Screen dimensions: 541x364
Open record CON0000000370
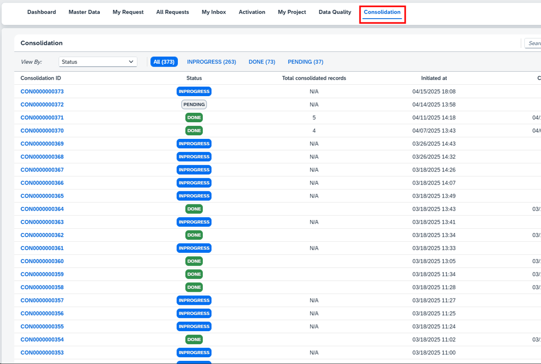[42, 131]
